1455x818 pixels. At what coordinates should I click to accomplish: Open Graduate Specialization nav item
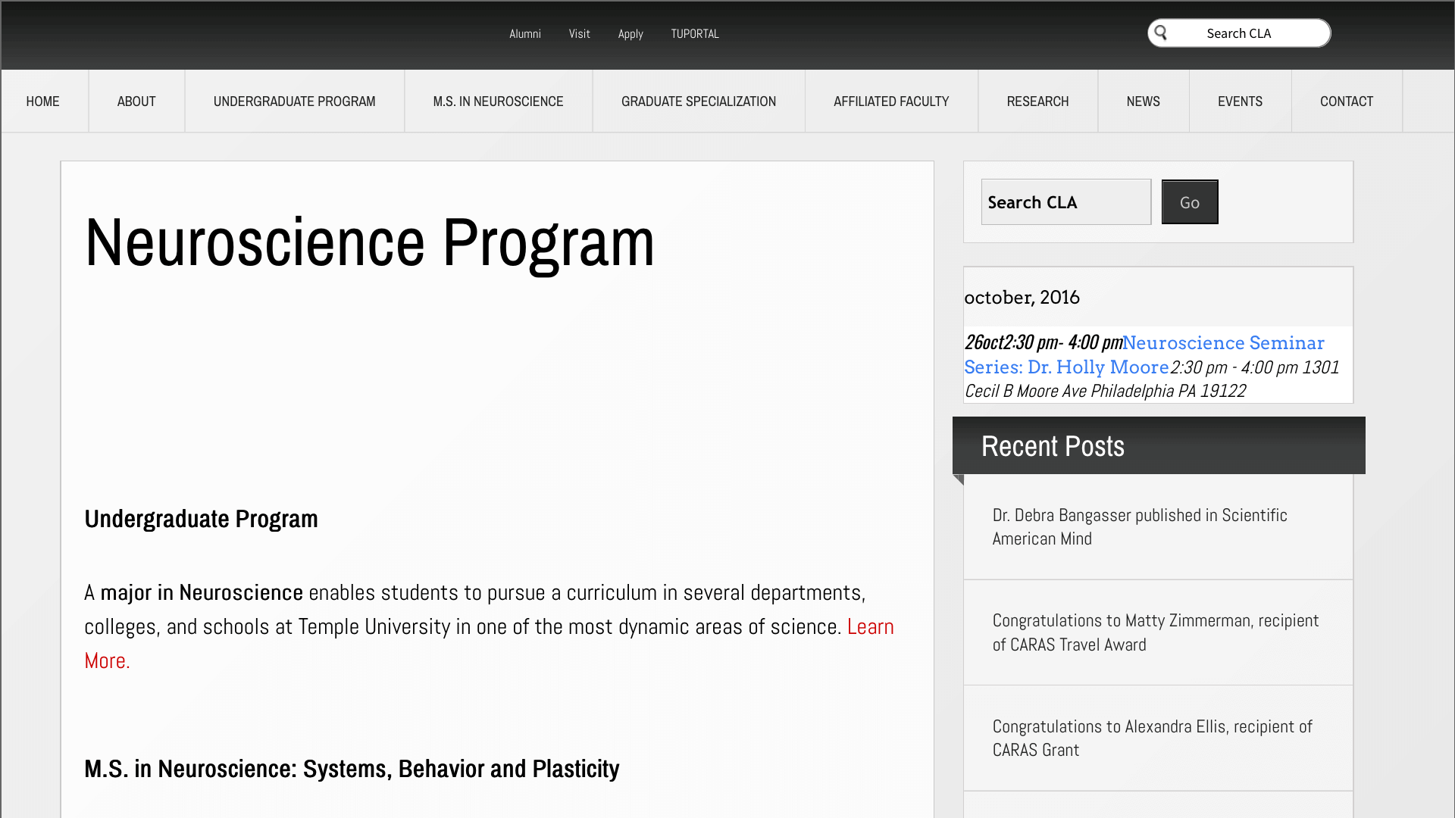698,101
